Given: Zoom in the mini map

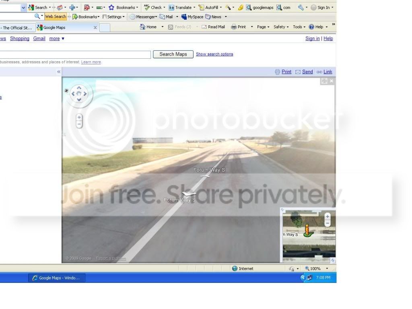Looking at the screenshot, I should (x=328, y=216).
